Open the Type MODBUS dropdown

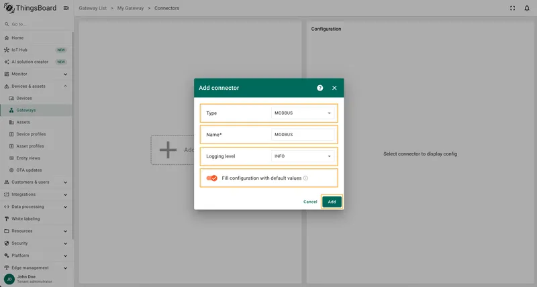[x=303, y=113]
